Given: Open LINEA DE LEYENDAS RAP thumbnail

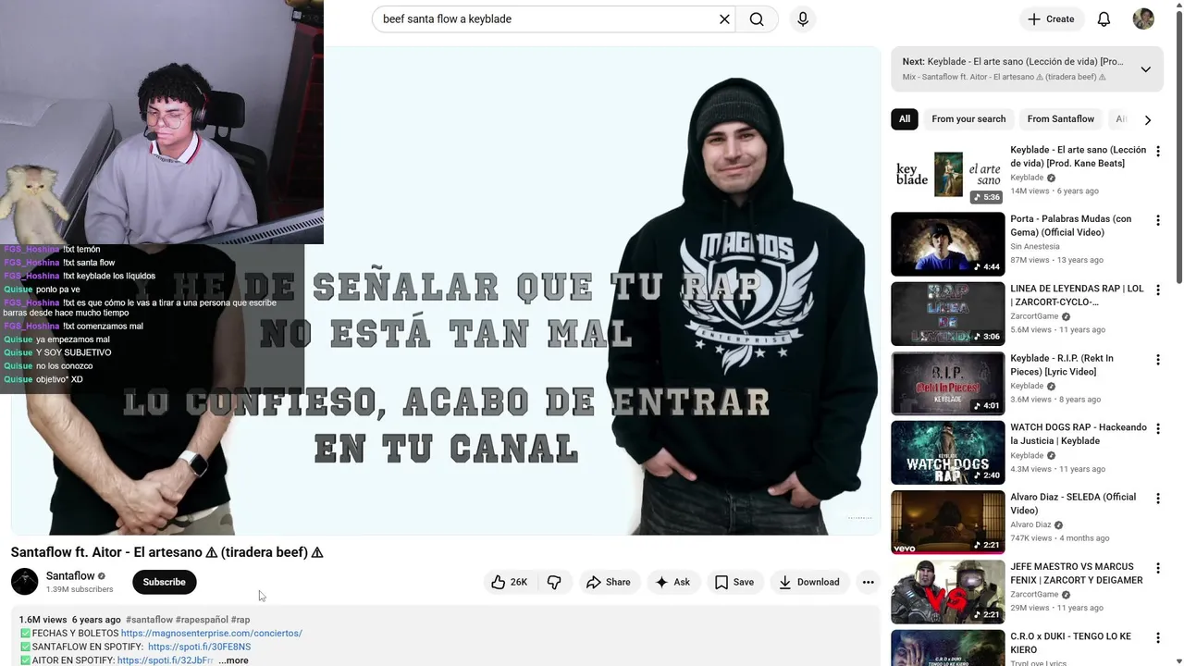Looking at the screenshot, I should (947, 314).
